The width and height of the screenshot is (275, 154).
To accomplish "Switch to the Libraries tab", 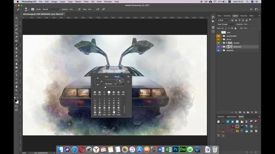I will (x=220, y=117).
